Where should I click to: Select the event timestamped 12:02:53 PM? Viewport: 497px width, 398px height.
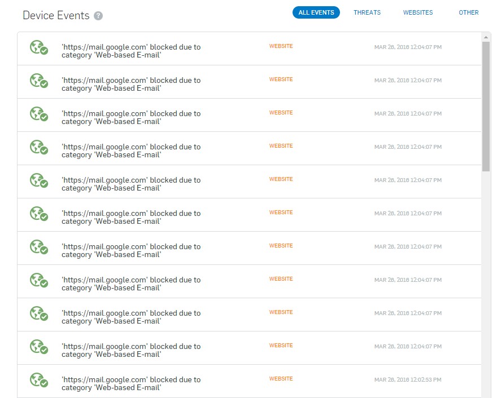click(249, 381)
